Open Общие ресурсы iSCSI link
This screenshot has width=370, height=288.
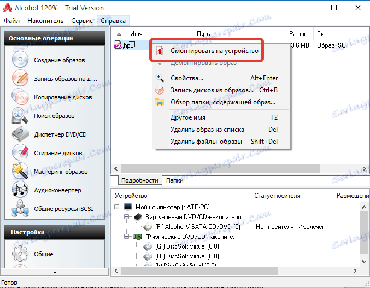[x=64, y=209]
